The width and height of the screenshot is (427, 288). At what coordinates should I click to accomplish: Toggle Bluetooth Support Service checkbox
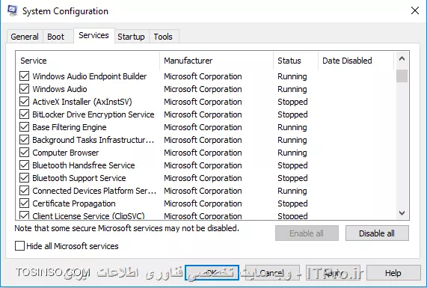click(24, 178)
